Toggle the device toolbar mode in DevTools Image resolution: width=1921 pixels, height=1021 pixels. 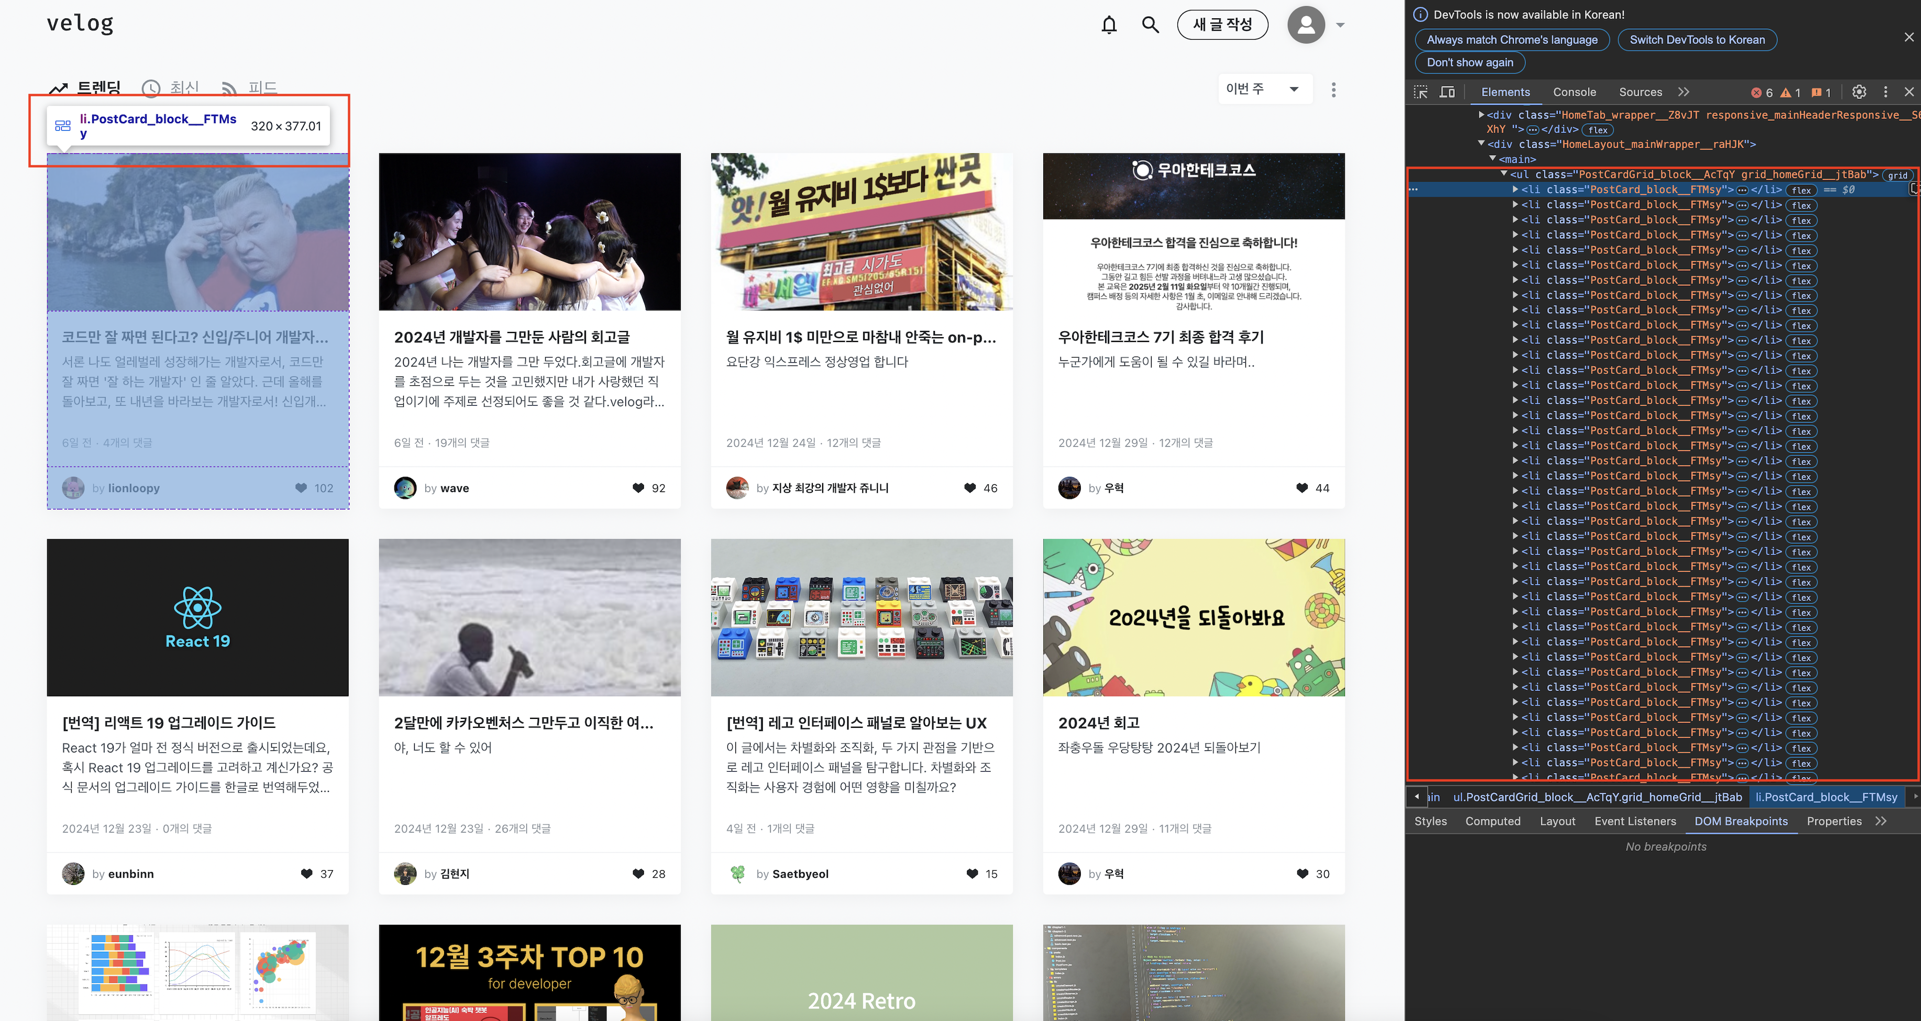click(1448, 92)
